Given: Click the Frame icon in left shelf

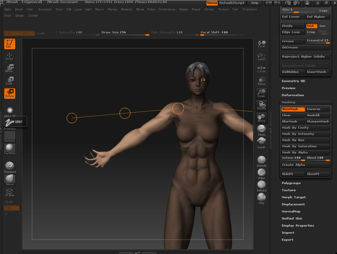Looking at the screenshot, I should tap(10, 192).
